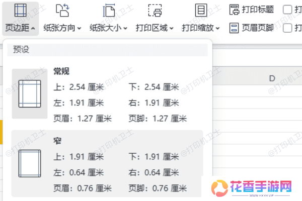Click the 纸张大小 paper size icon
The width and height of the screenshot is (302, 201).
pos(109,10)
